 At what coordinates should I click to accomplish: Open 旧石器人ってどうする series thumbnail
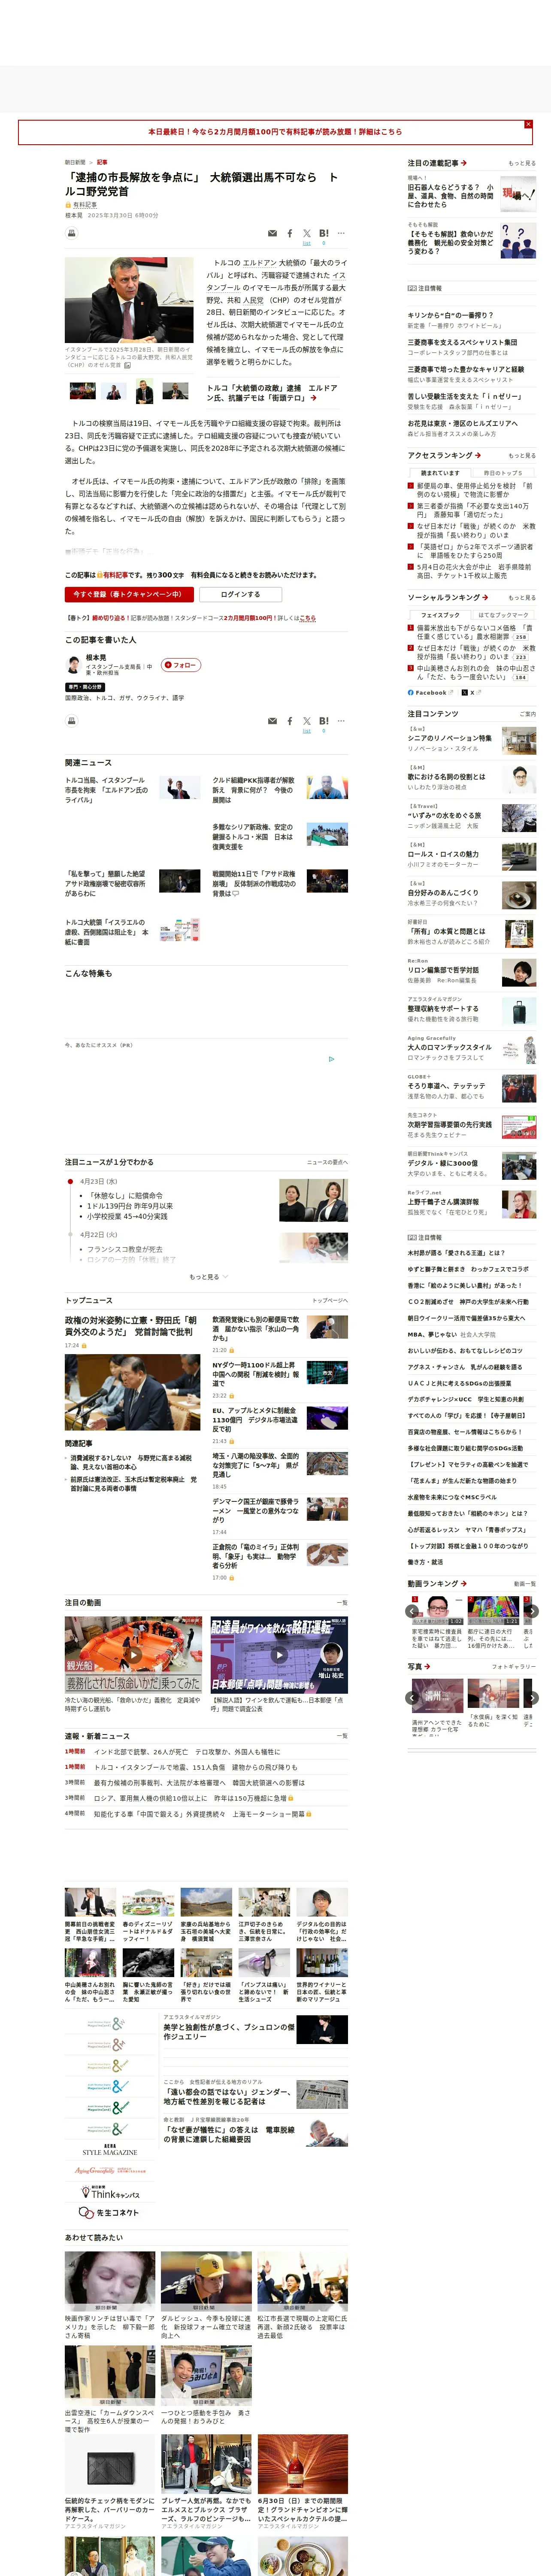tap(518, 193)
